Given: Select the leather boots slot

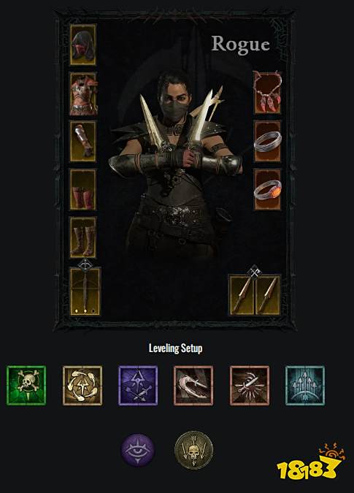Looking at the screenshot, I should coord(83,237).
